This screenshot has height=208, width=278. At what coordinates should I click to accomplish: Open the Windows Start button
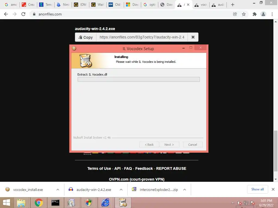[x=7, y=203]
